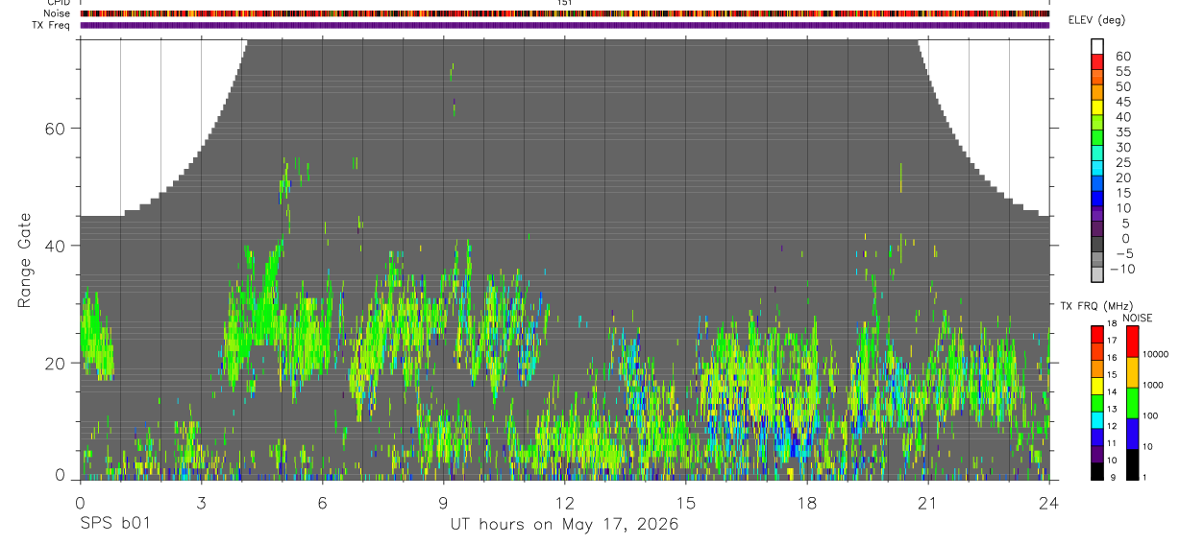
Task: Click the x-axis tick label '12'
Action: click(564, 502)
